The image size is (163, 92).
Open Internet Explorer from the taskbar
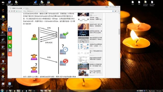(7, 91)
